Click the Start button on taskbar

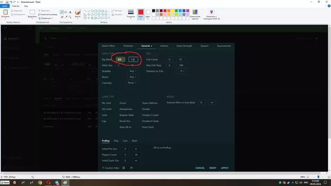click(5, 183)
